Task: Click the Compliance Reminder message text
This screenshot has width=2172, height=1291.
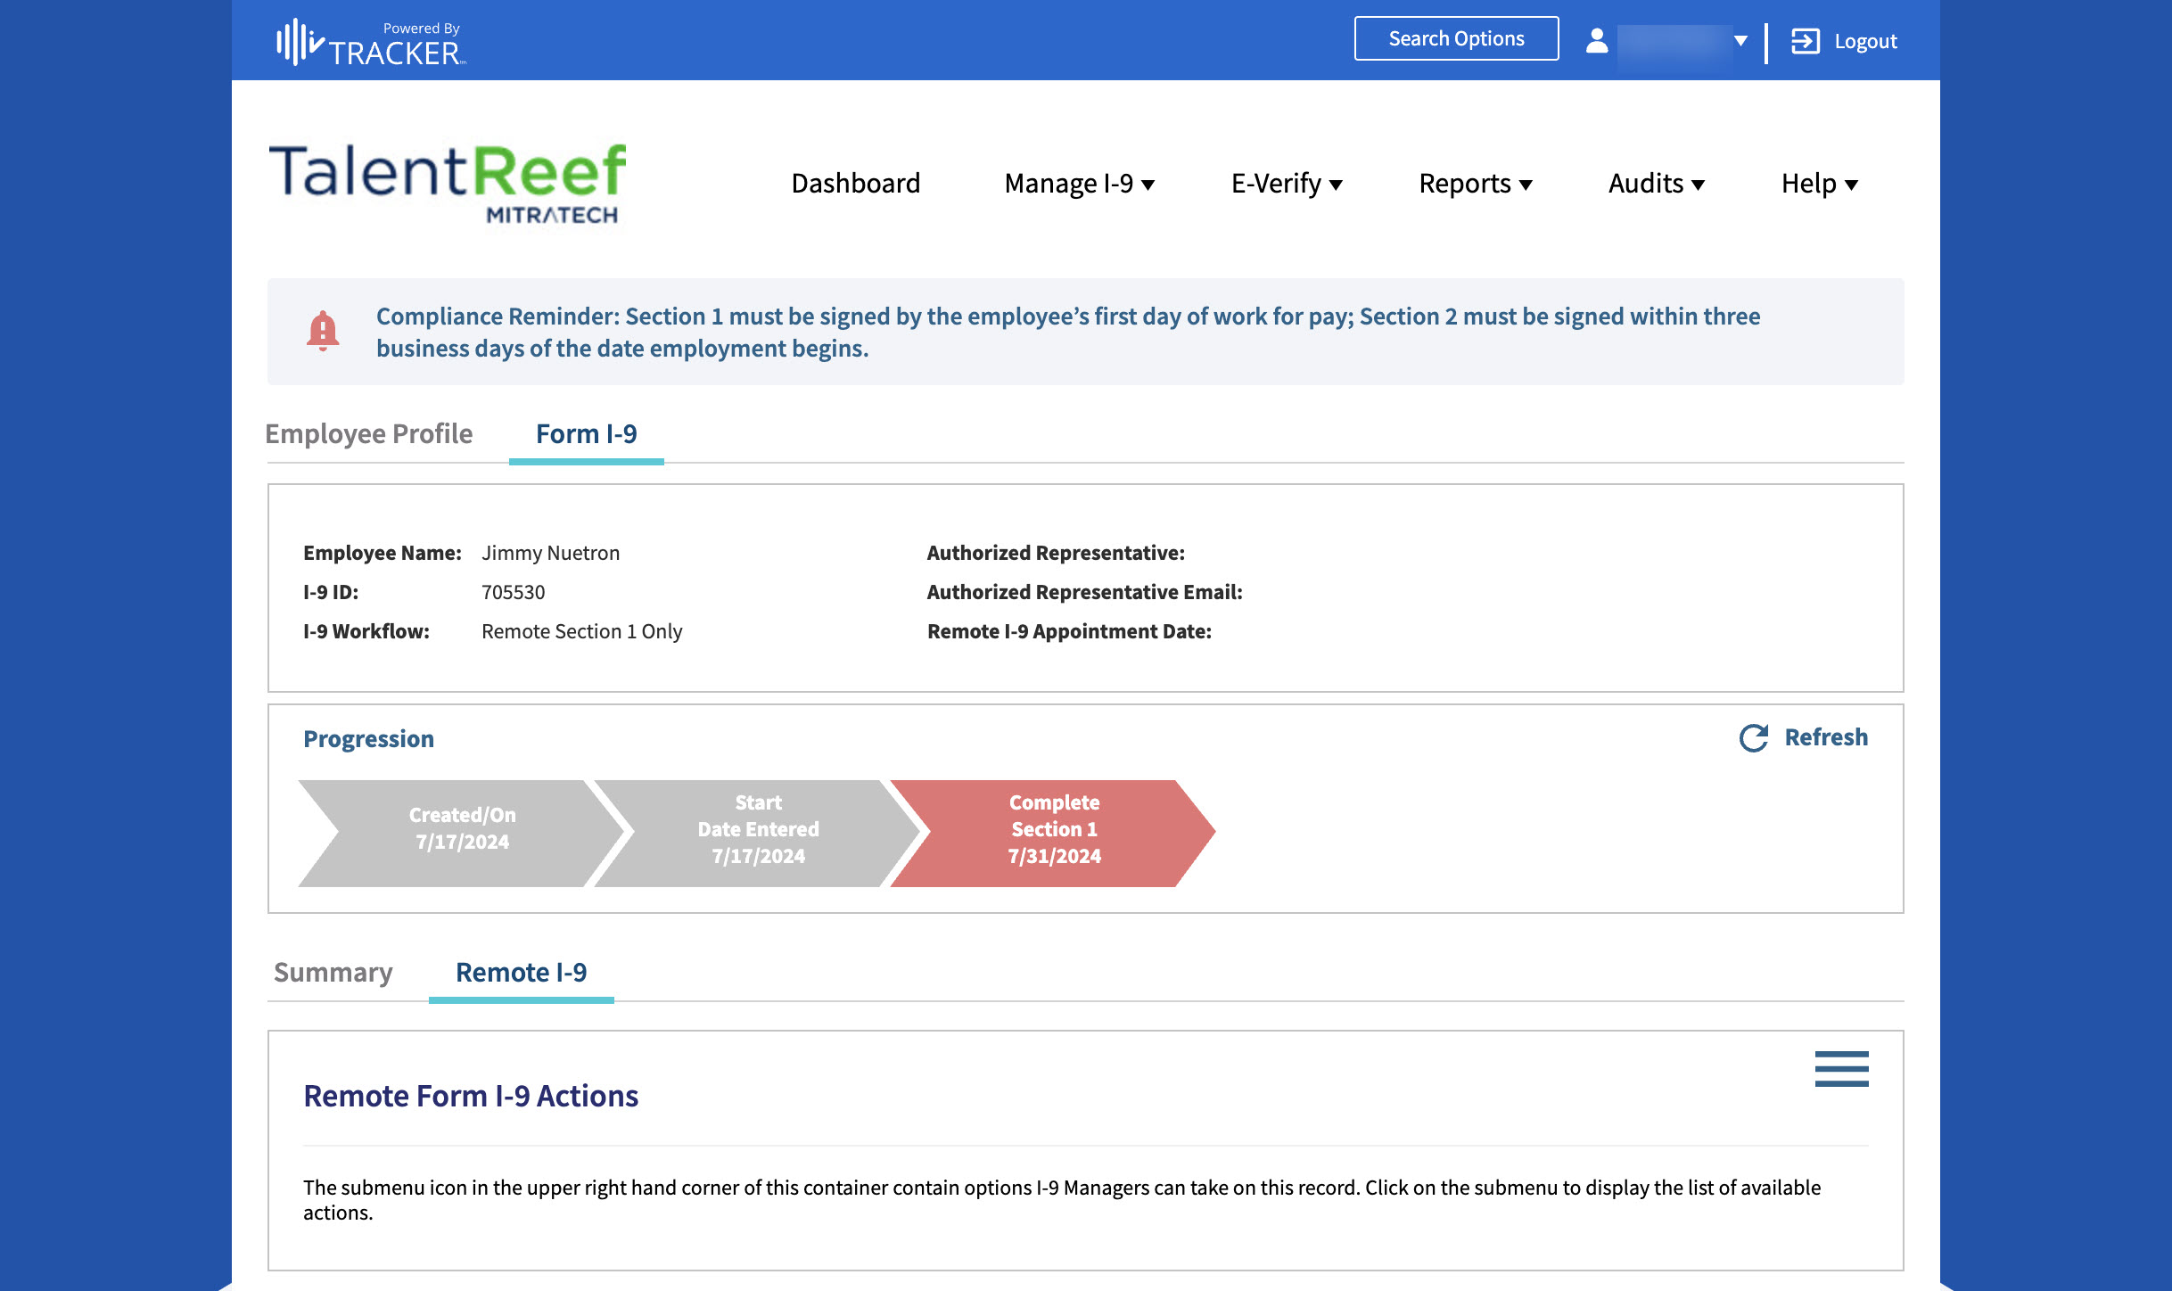Action: pyautogui.click(x=1068, y=332)
